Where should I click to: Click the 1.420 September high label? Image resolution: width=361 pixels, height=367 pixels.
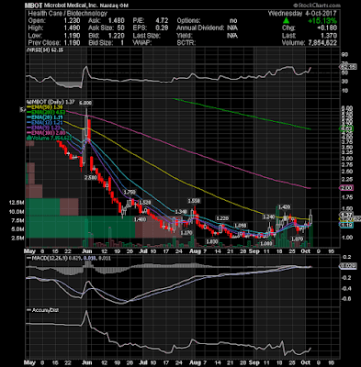point(284,207)
